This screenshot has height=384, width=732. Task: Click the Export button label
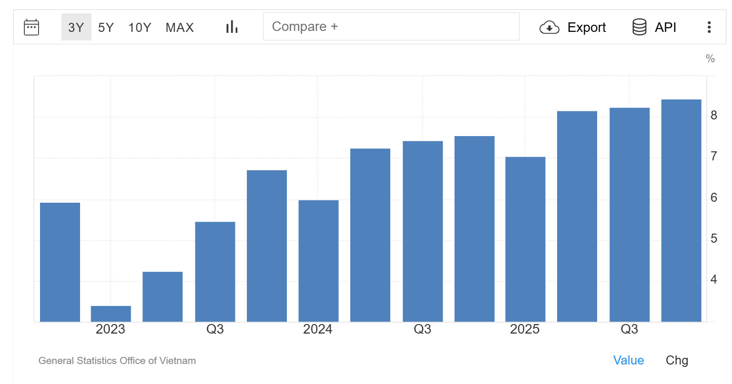coord(586,28)
